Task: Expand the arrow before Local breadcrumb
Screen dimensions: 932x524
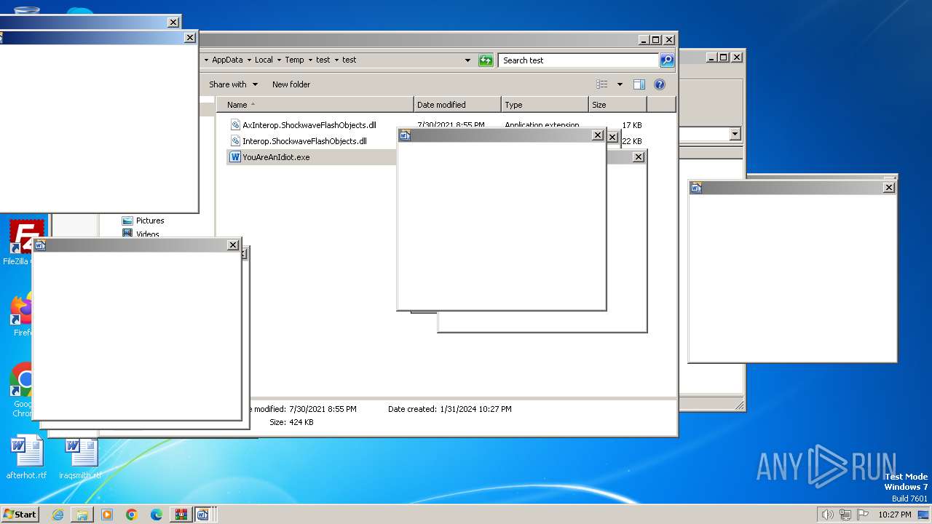Action: tap(249, 60)
